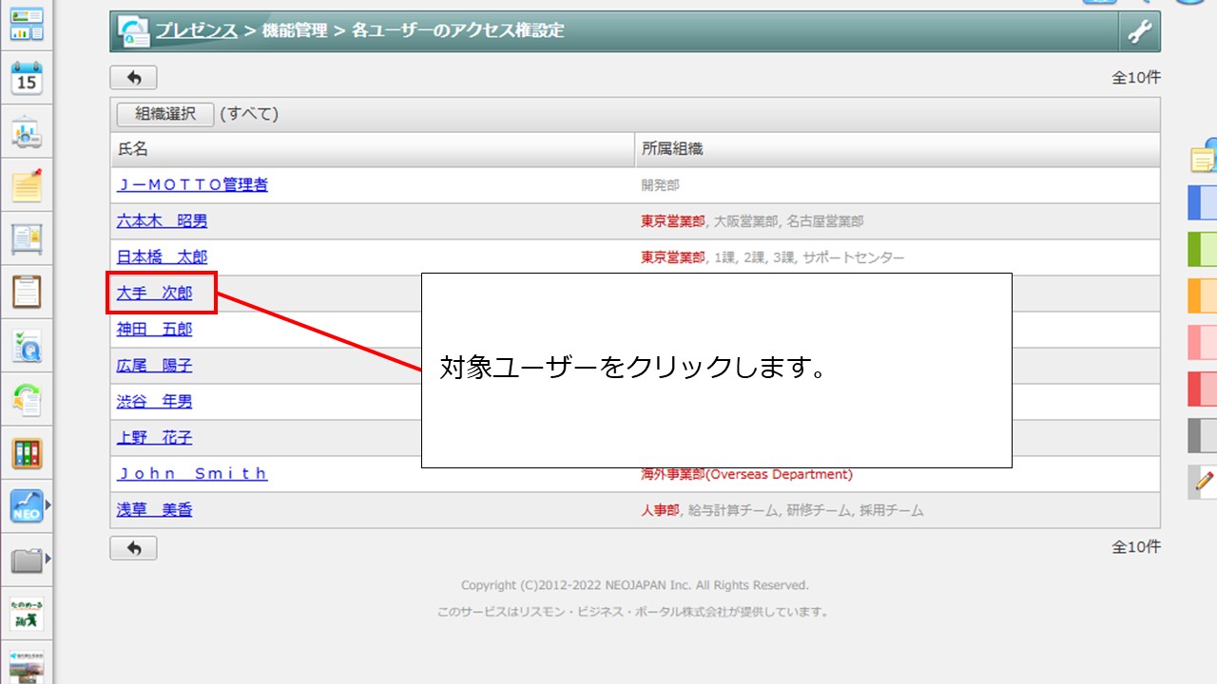Screen dimensions: 1217x684
Task: Select the orange sticky note color
Action: point(1203,295)
